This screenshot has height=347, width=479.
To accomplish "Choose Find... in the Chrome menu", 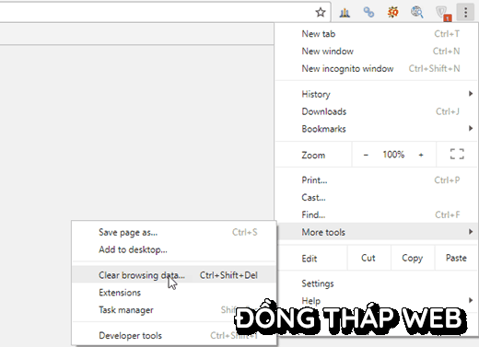I will tap(377, 214).
